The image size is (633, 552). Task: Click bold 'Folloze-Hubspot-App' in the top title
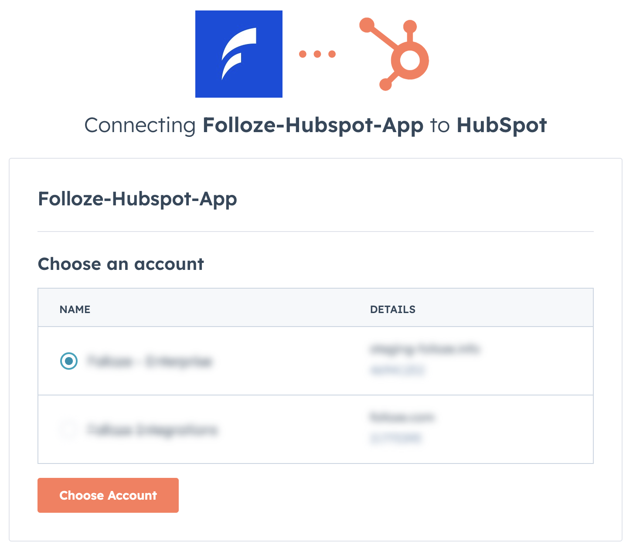point(313,126)
